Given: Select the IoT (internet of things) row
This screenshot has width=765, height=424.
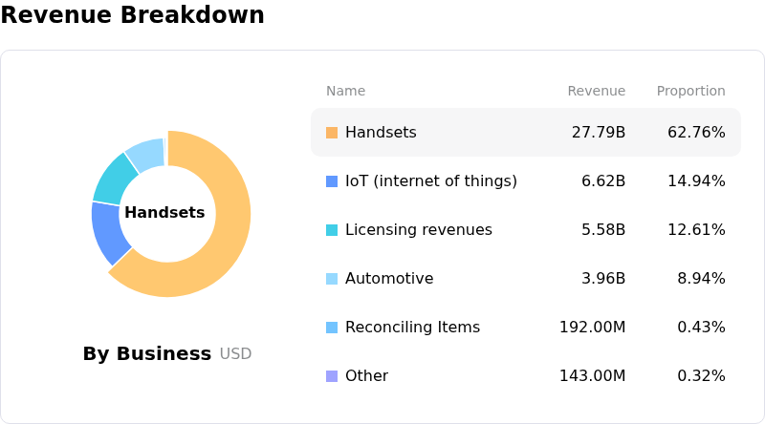Looking at the screenshot, I should (430, 181).
